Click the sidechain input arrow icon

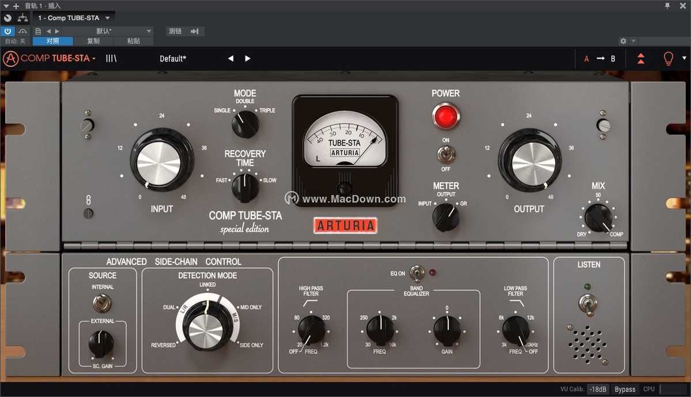[x=195, y=31]
